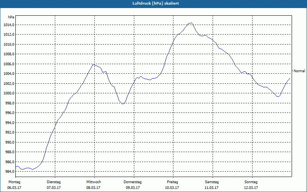Click the date 11.03.17
The height and width of the screenshot is (192, 307).
coord(212,188)
